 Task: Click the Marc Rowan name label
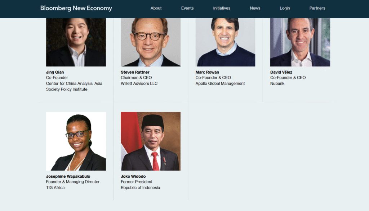click(x=207, y=72)
